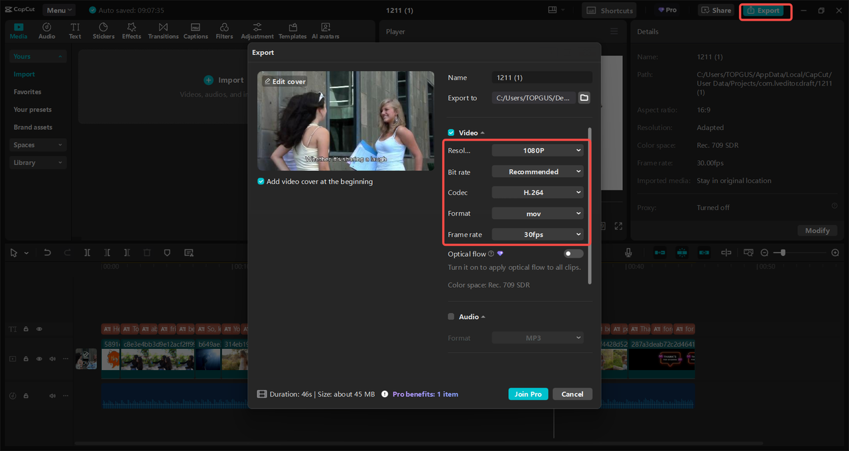Click the timeline zoom in plus icon
The image size is (849, 451).
tap(835, 253)
